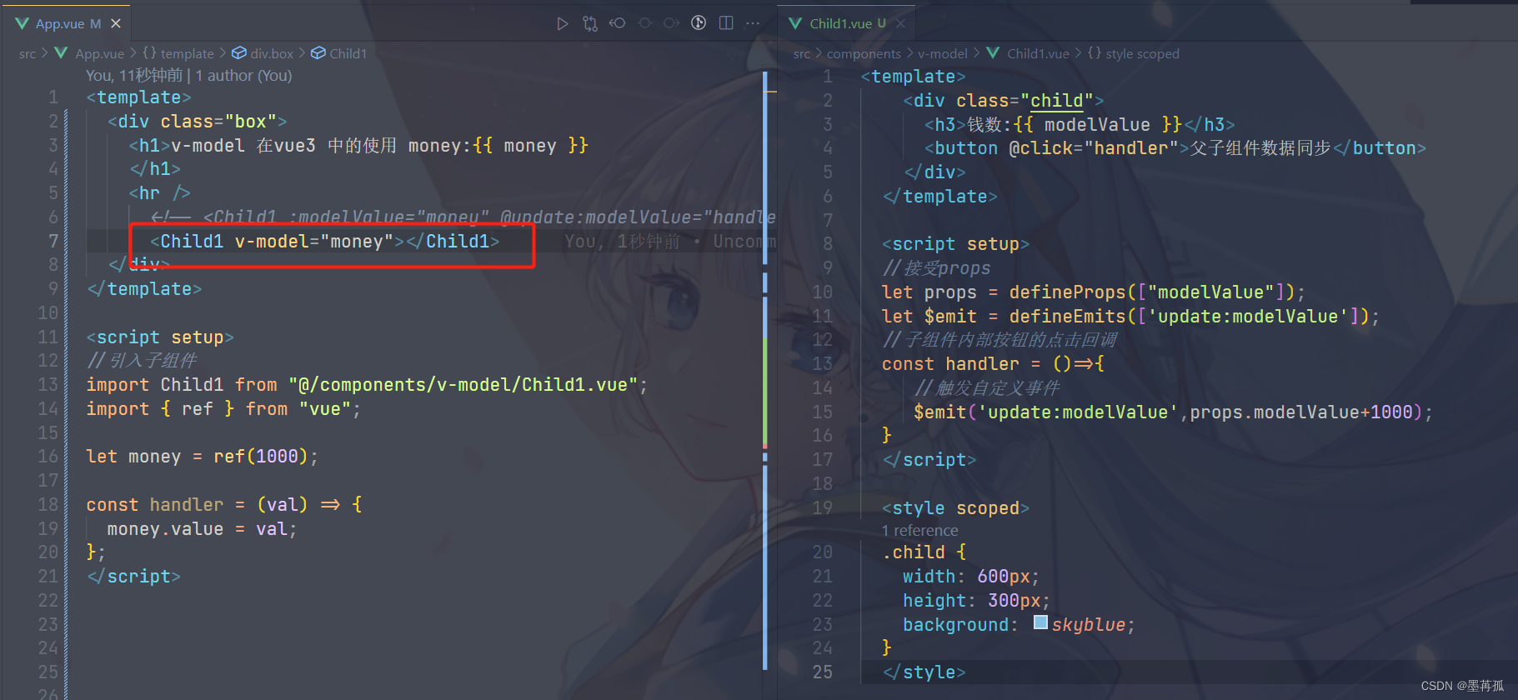
Task: Open style scoped breadcrumb dropdown
Action: click(x=1142, y=53)
